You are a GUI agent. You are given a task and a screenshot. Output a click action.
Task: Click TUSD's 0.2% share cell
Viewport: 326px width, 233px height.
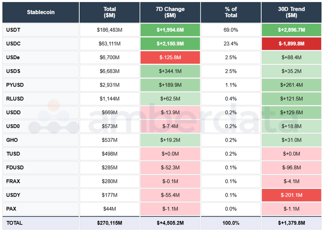point(231,154)
